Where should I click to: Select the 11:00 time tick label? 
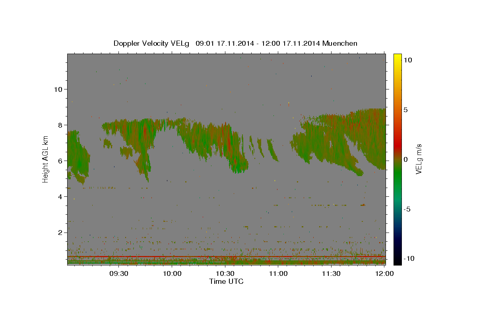click(278, 273)
